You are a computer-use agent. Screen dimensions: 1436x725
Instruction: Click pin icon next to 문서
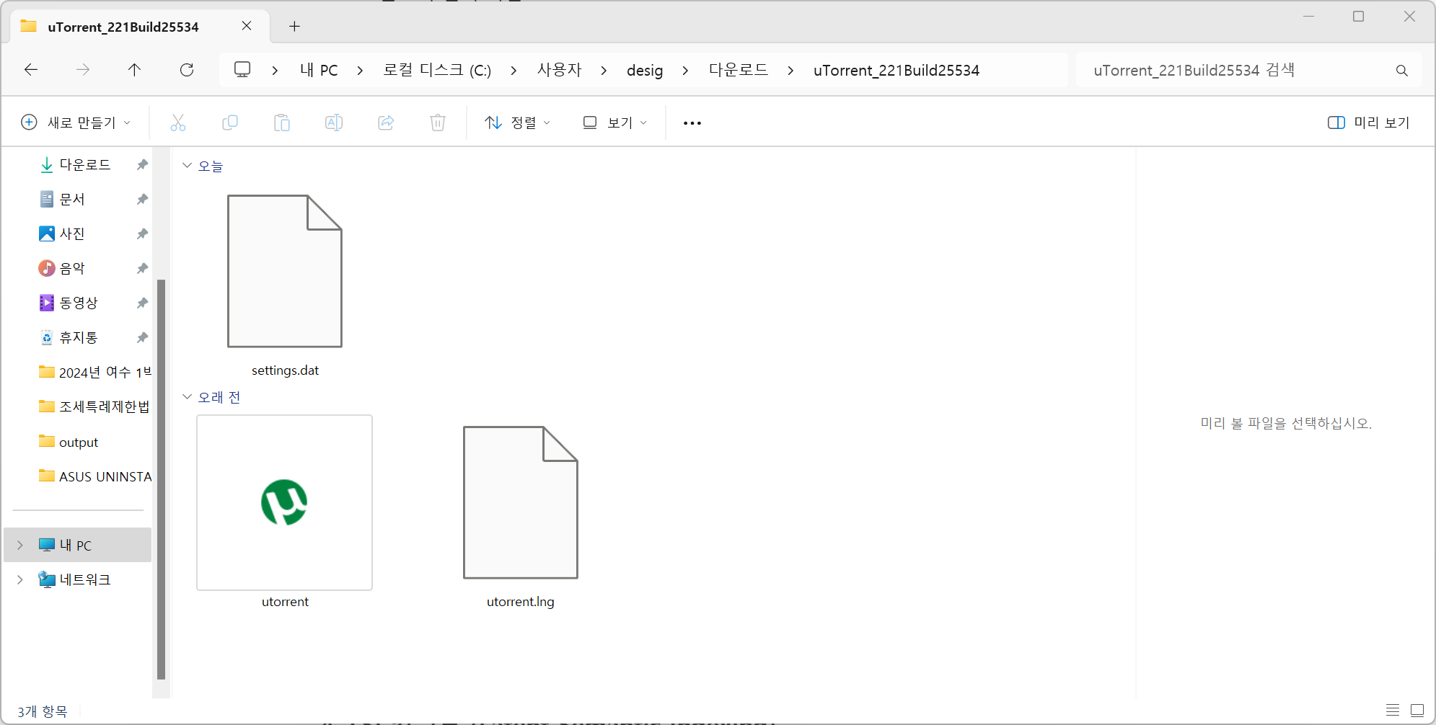tap(142, 199)
